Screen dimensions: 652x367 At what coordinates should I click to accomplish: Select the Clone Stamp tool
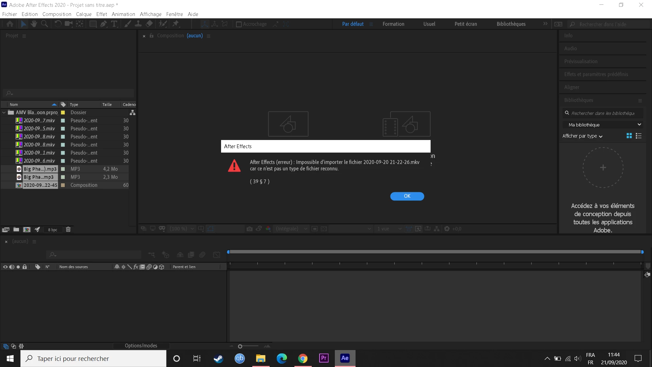coord(138,24)
